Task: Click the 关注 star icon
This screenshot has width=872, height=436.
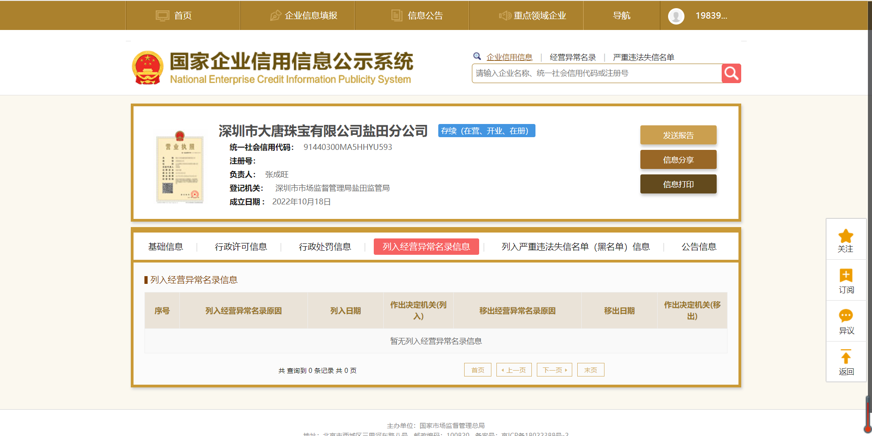Action: click(846, 236)
